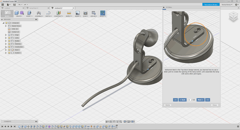Image resolution: width=240 pixels, height=130 pixels.
Task: Toggle visibility of Joints folder
Action: [9, 38]
